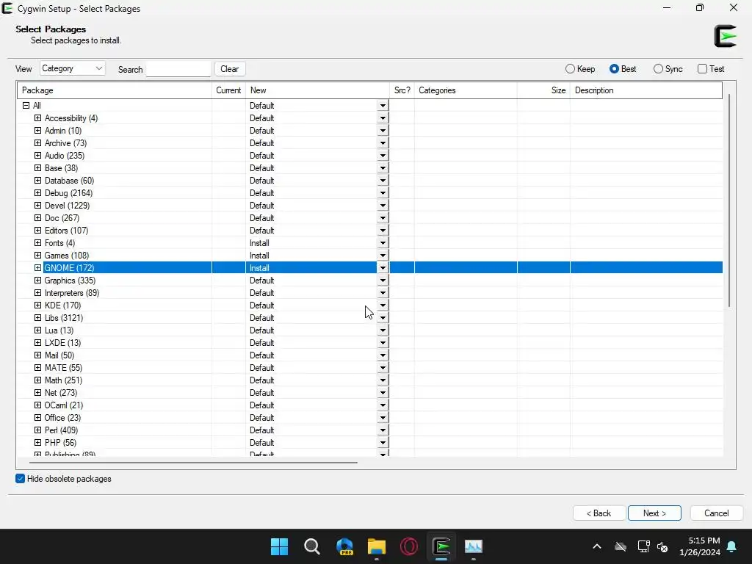
Task: Open action dropdown for All row
Action: point(383,106)
